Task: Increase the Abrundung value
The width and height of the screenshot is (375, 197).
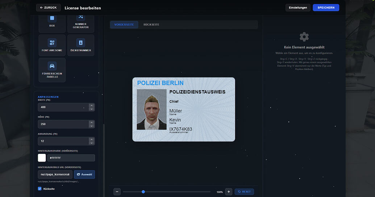Action: [x=91, y=139]
